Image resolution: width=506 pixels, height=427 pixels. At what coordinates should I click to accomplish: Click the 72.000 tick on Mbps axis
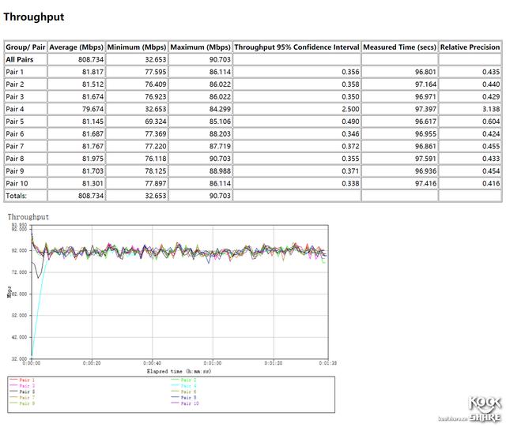coord(19,272)
